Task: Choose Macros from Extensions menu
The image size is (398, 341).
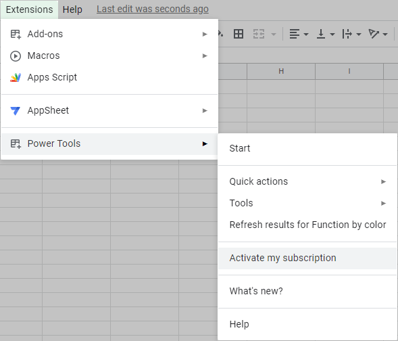Action: [109, 55]
